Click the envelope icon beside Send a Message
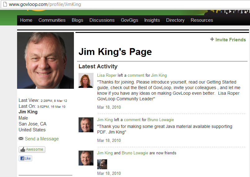This screenshot has width=250, height=177. point(21,138)
